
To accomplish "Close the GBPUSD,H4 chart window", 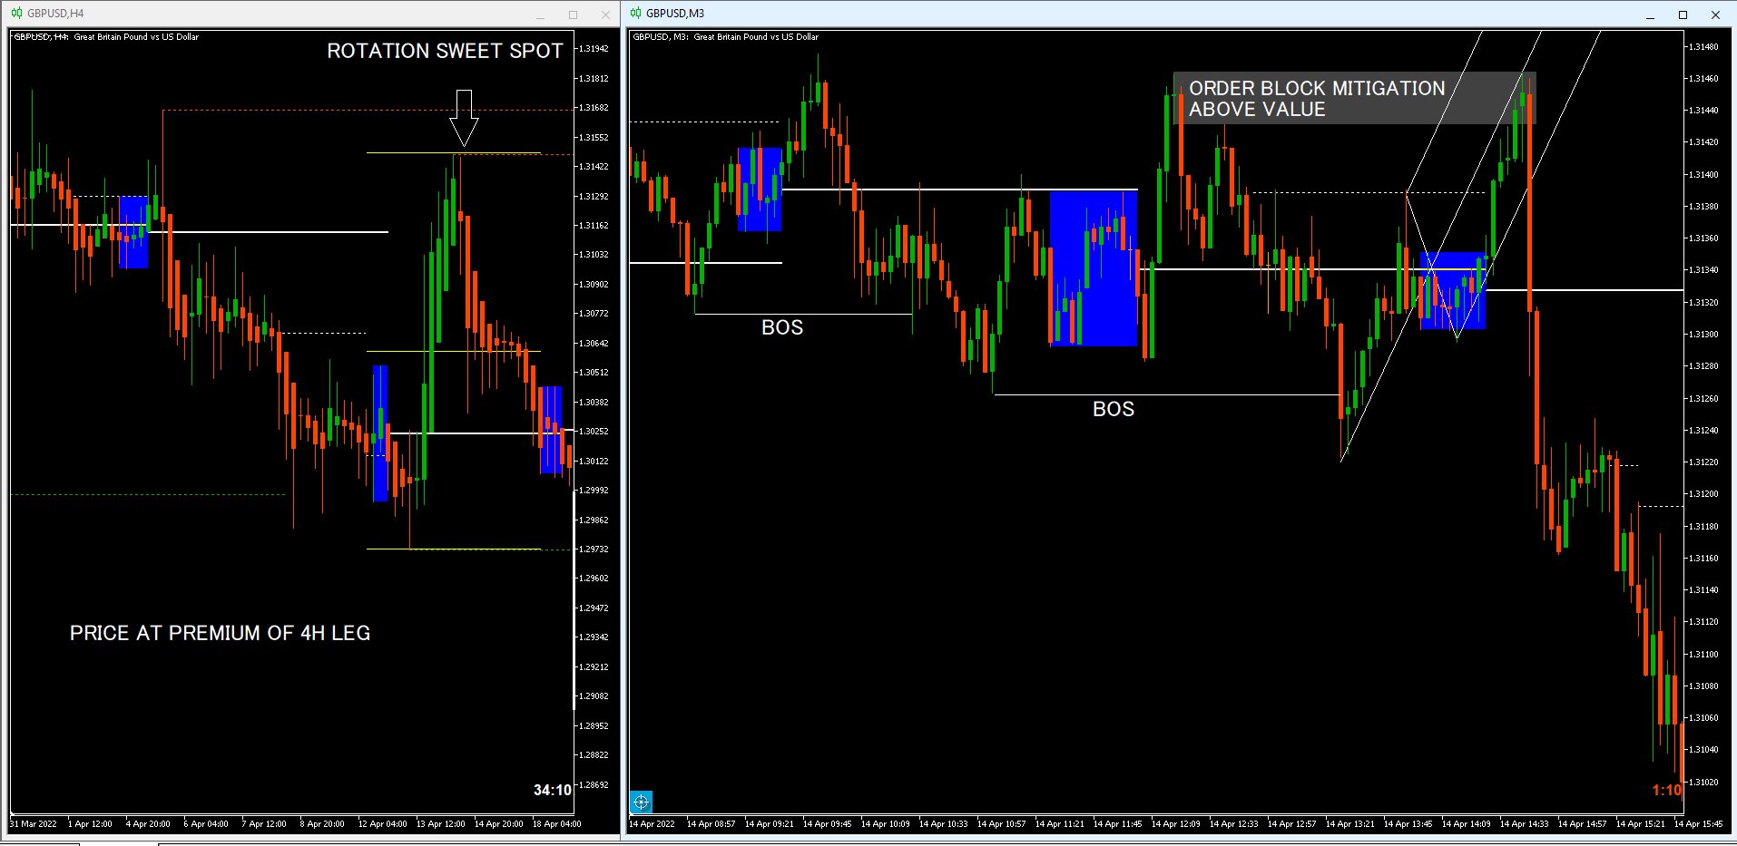I will 605,15.
